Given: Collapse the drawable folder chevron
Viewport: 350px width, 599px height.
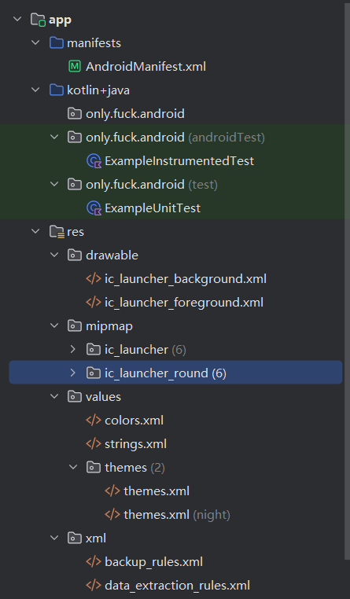Looking at the screenshot, I should click(54, 255).
